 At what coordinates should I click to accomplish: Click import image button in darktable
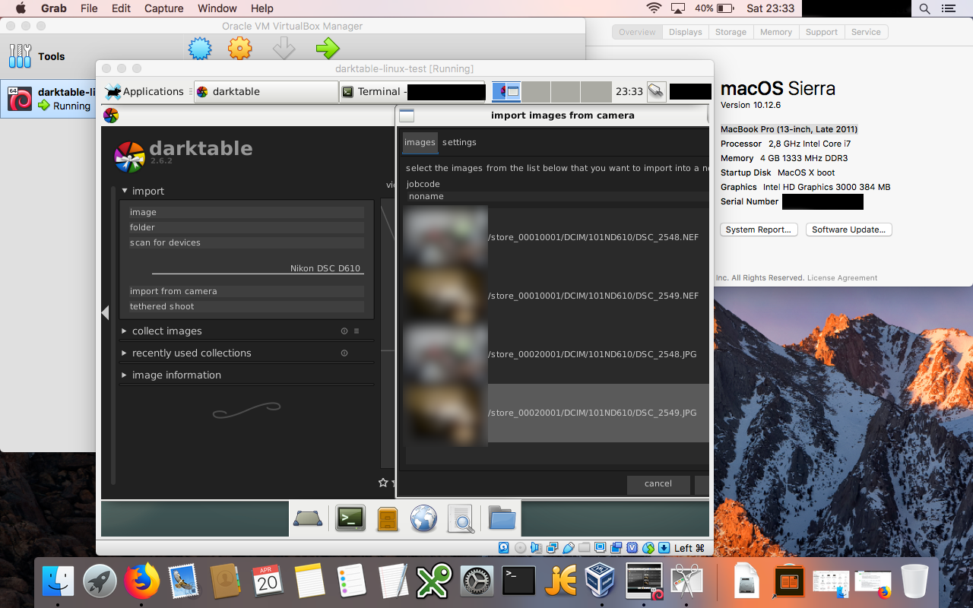click(246, 212)
